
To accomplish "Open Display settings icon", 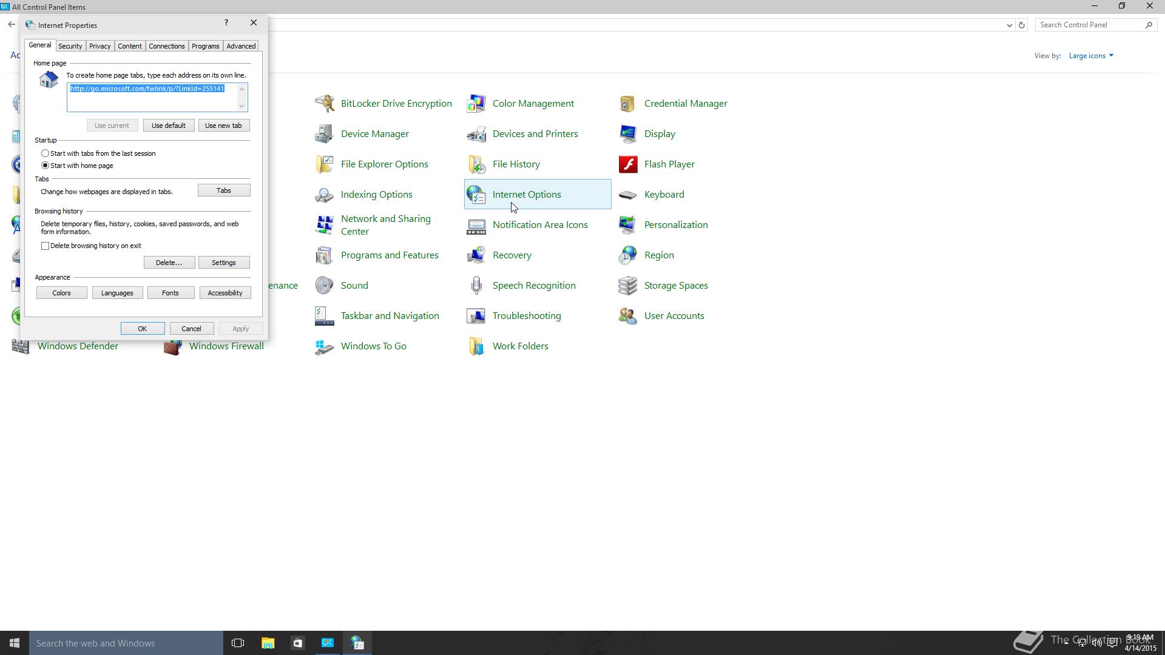I will (628, 133).
